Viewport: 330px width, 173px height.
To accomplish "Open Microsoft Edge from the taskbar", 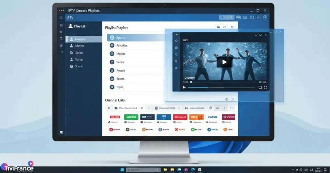I will 193,170.
